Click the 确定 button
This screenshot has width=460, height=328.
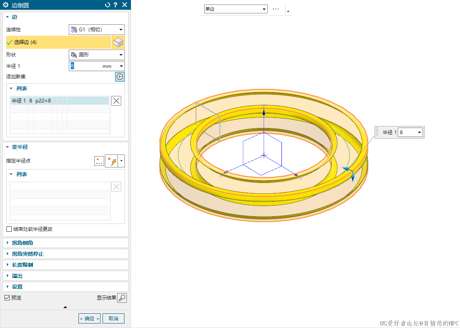pos(89,319)
